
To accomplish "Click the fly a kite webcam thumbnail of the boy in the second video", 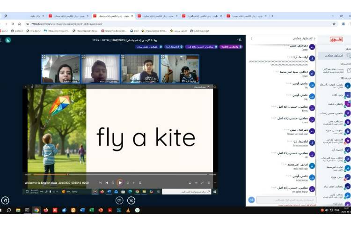I will [x=100, y=69].
